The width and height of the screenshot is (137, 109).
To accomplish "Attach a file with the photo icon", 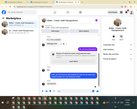I will click(x=46, y=91).
